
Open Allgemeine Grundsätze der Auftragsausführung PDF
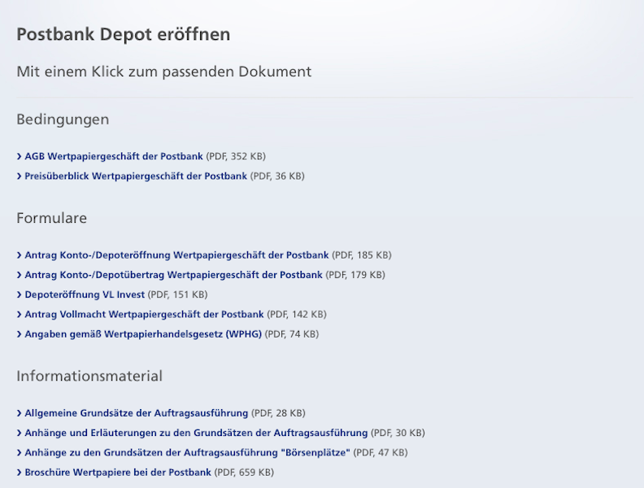(137, 413)
